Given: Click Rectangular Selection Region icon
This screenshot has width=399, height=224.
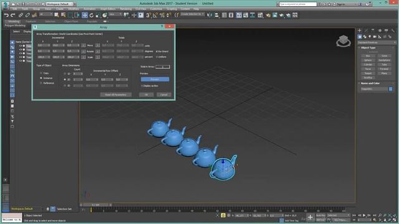Looking at the screenshot, I should coord(70,15).
